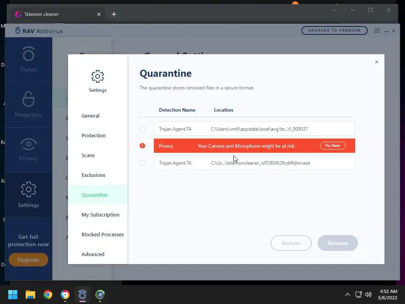Open the Settings gear in RAV sidebar
405x304 pixels.
point(28,190)
